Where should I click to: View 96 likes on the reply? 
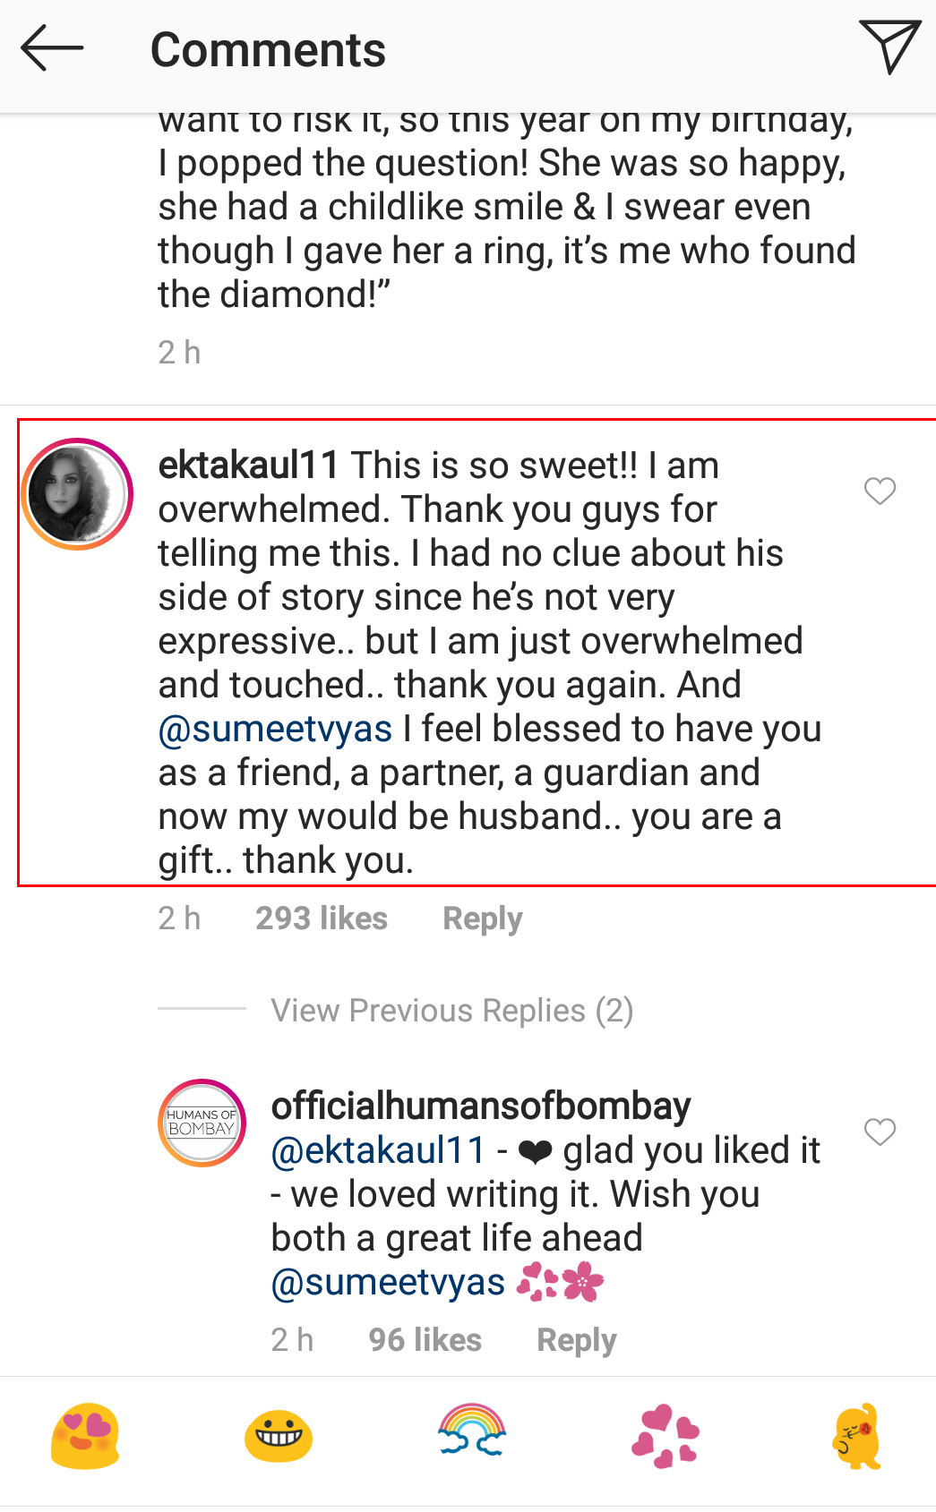click(x=423, y=1339)
